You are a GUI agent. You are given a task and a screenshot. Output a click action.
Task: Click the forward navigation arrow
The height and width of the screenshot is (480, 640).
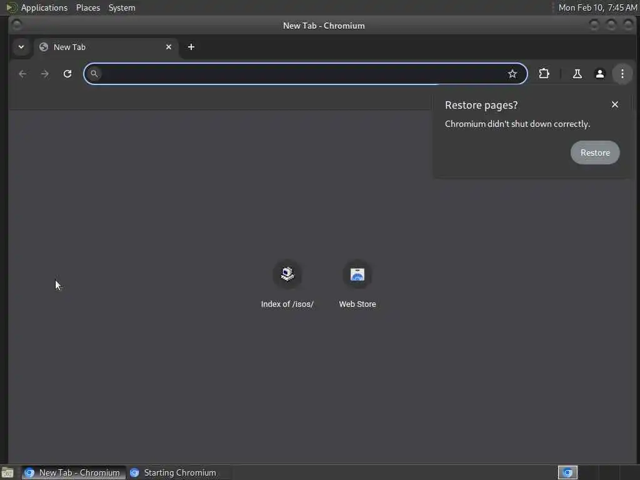(x=45, y=74)
